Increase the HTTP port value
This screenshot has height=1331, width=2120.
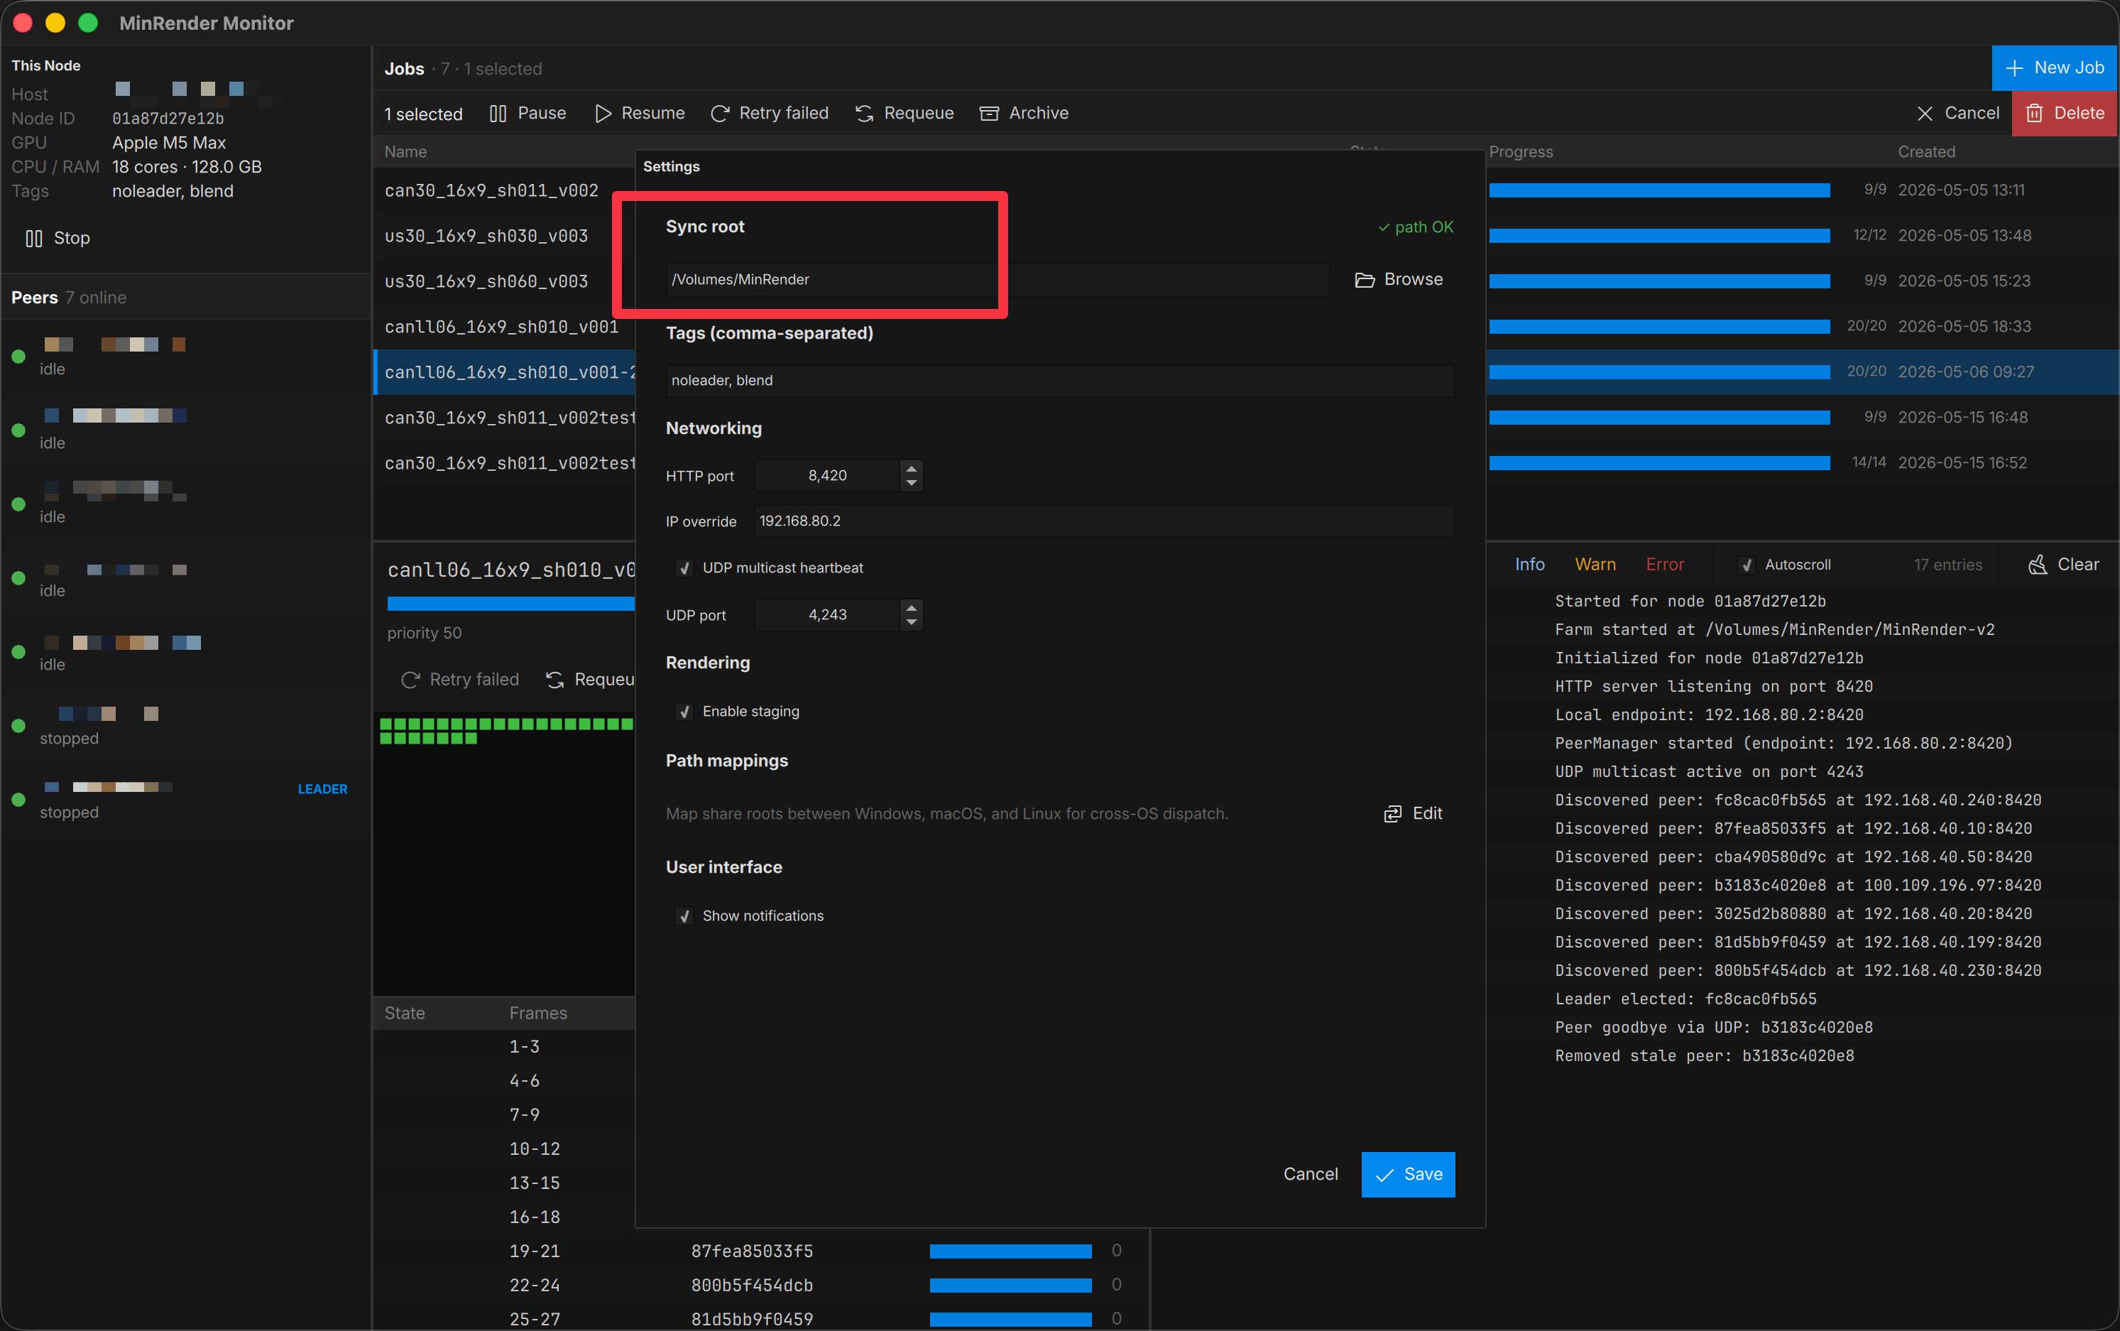[x=912, y=467]
